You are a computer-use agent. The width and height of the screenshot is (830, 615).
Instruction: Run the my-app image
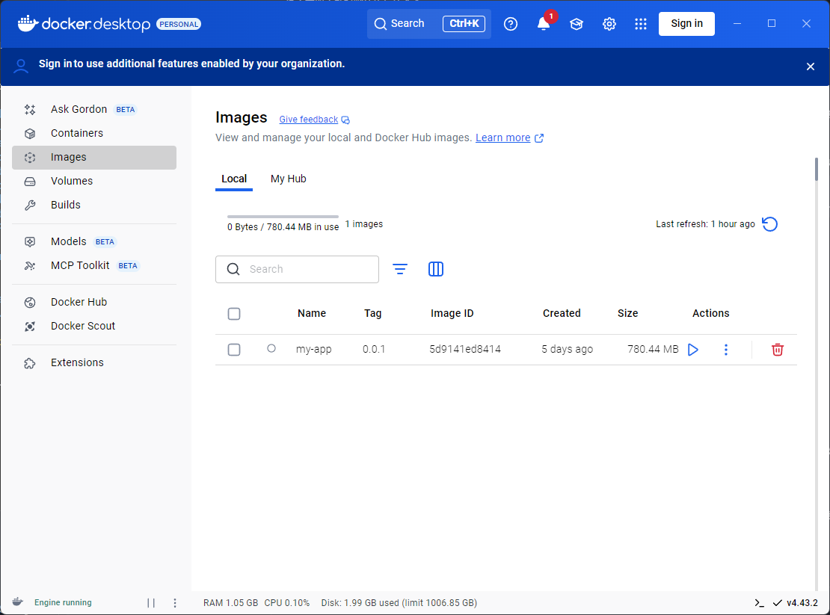point(692,350)
